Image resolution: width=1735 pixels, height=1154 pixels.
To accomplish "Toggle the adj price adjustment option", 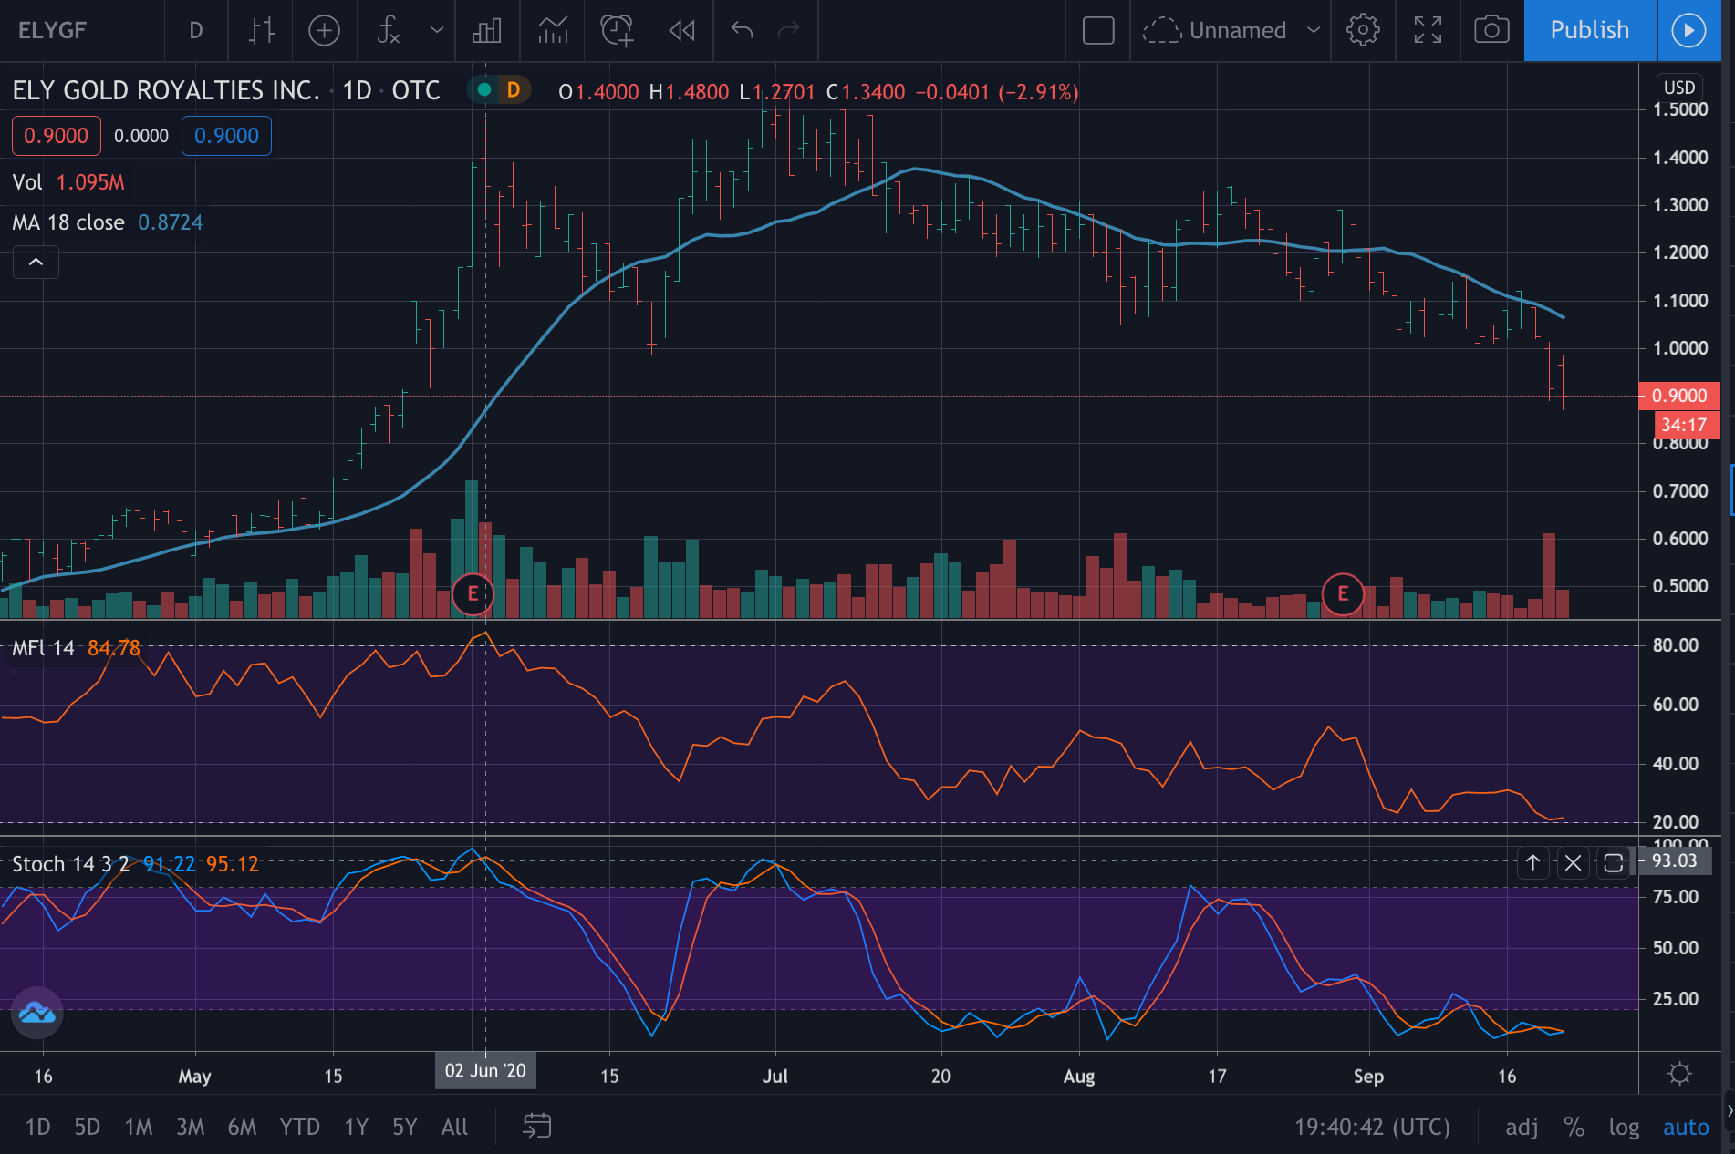I will click(1521, 1128).
